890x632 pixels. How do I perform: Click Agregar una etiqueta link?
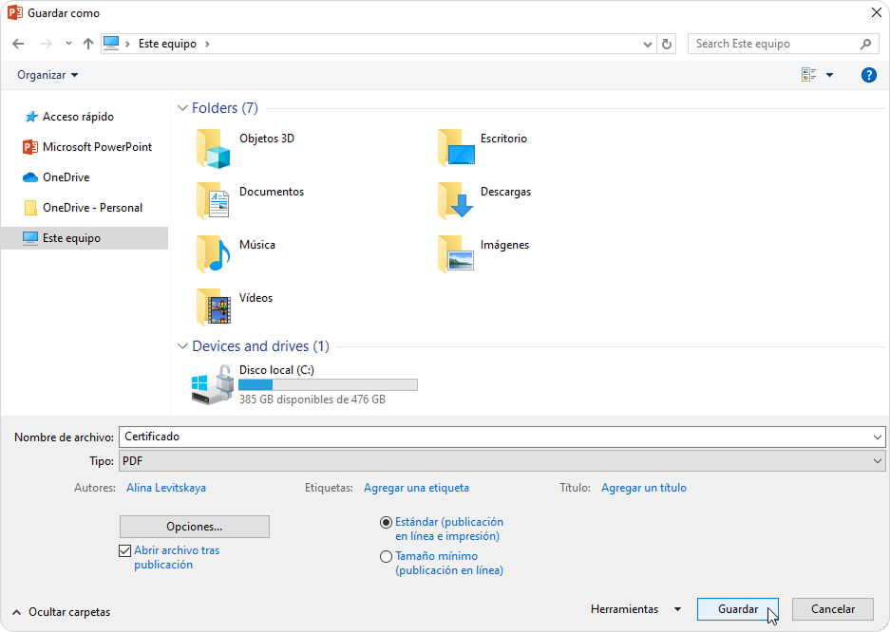[x=416, y=488]
